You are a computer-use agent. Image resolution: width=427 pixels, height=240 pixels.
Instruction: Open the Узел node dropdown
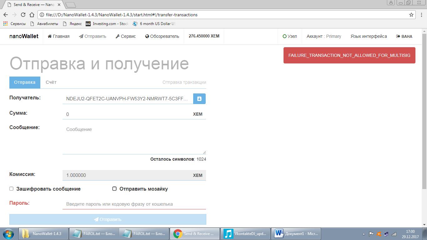pyautogui.click(x=290, y=36)
